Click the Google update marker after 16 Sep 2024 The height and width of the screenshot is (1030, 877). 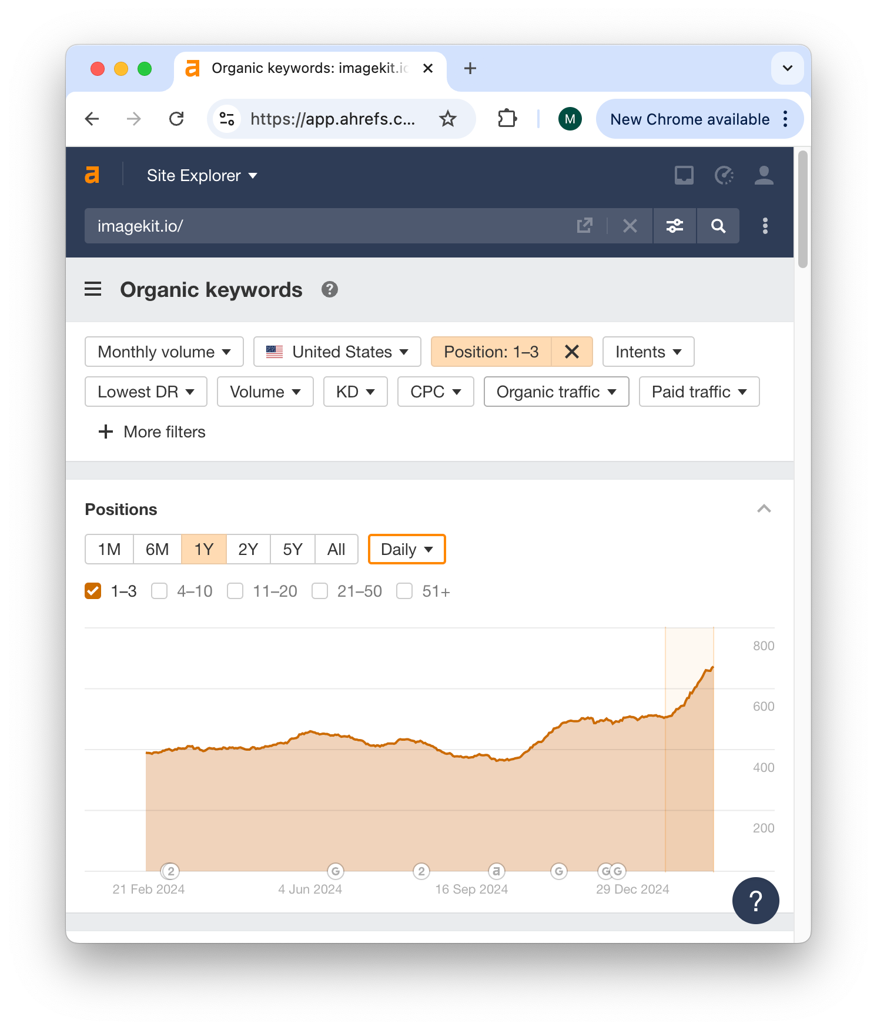pos(559,871)
